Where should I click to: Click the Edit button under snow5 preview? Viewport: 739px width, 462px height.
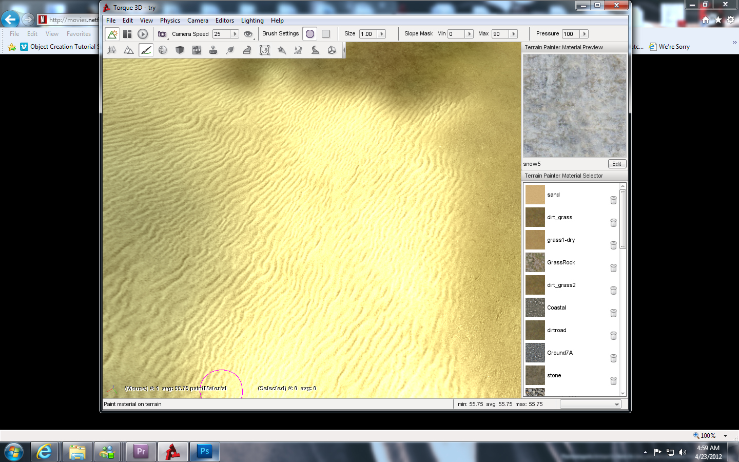pos(616,164)
